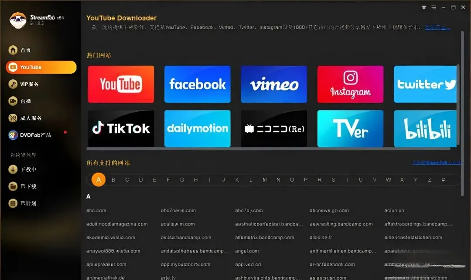Image resolution: width=471 pixels, height=280 pixels.
Task: Open the TikTok site tile
Action: coord(121,128)
